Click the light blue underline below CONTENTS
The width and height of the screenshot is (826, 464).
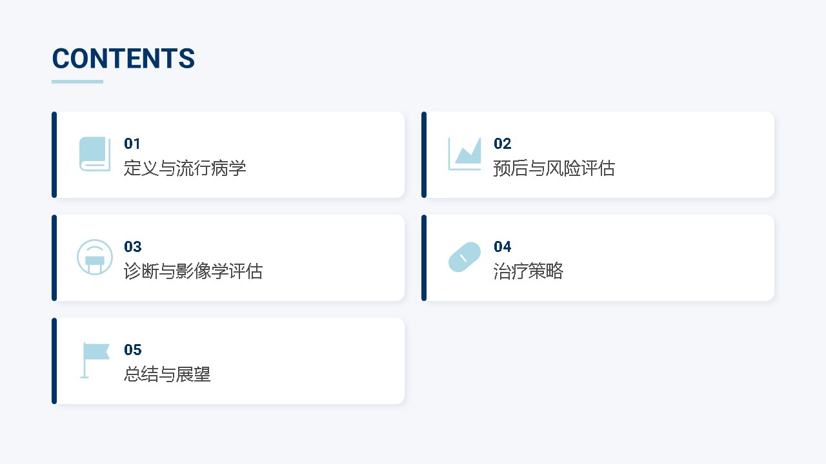click(x=77, y=82)
